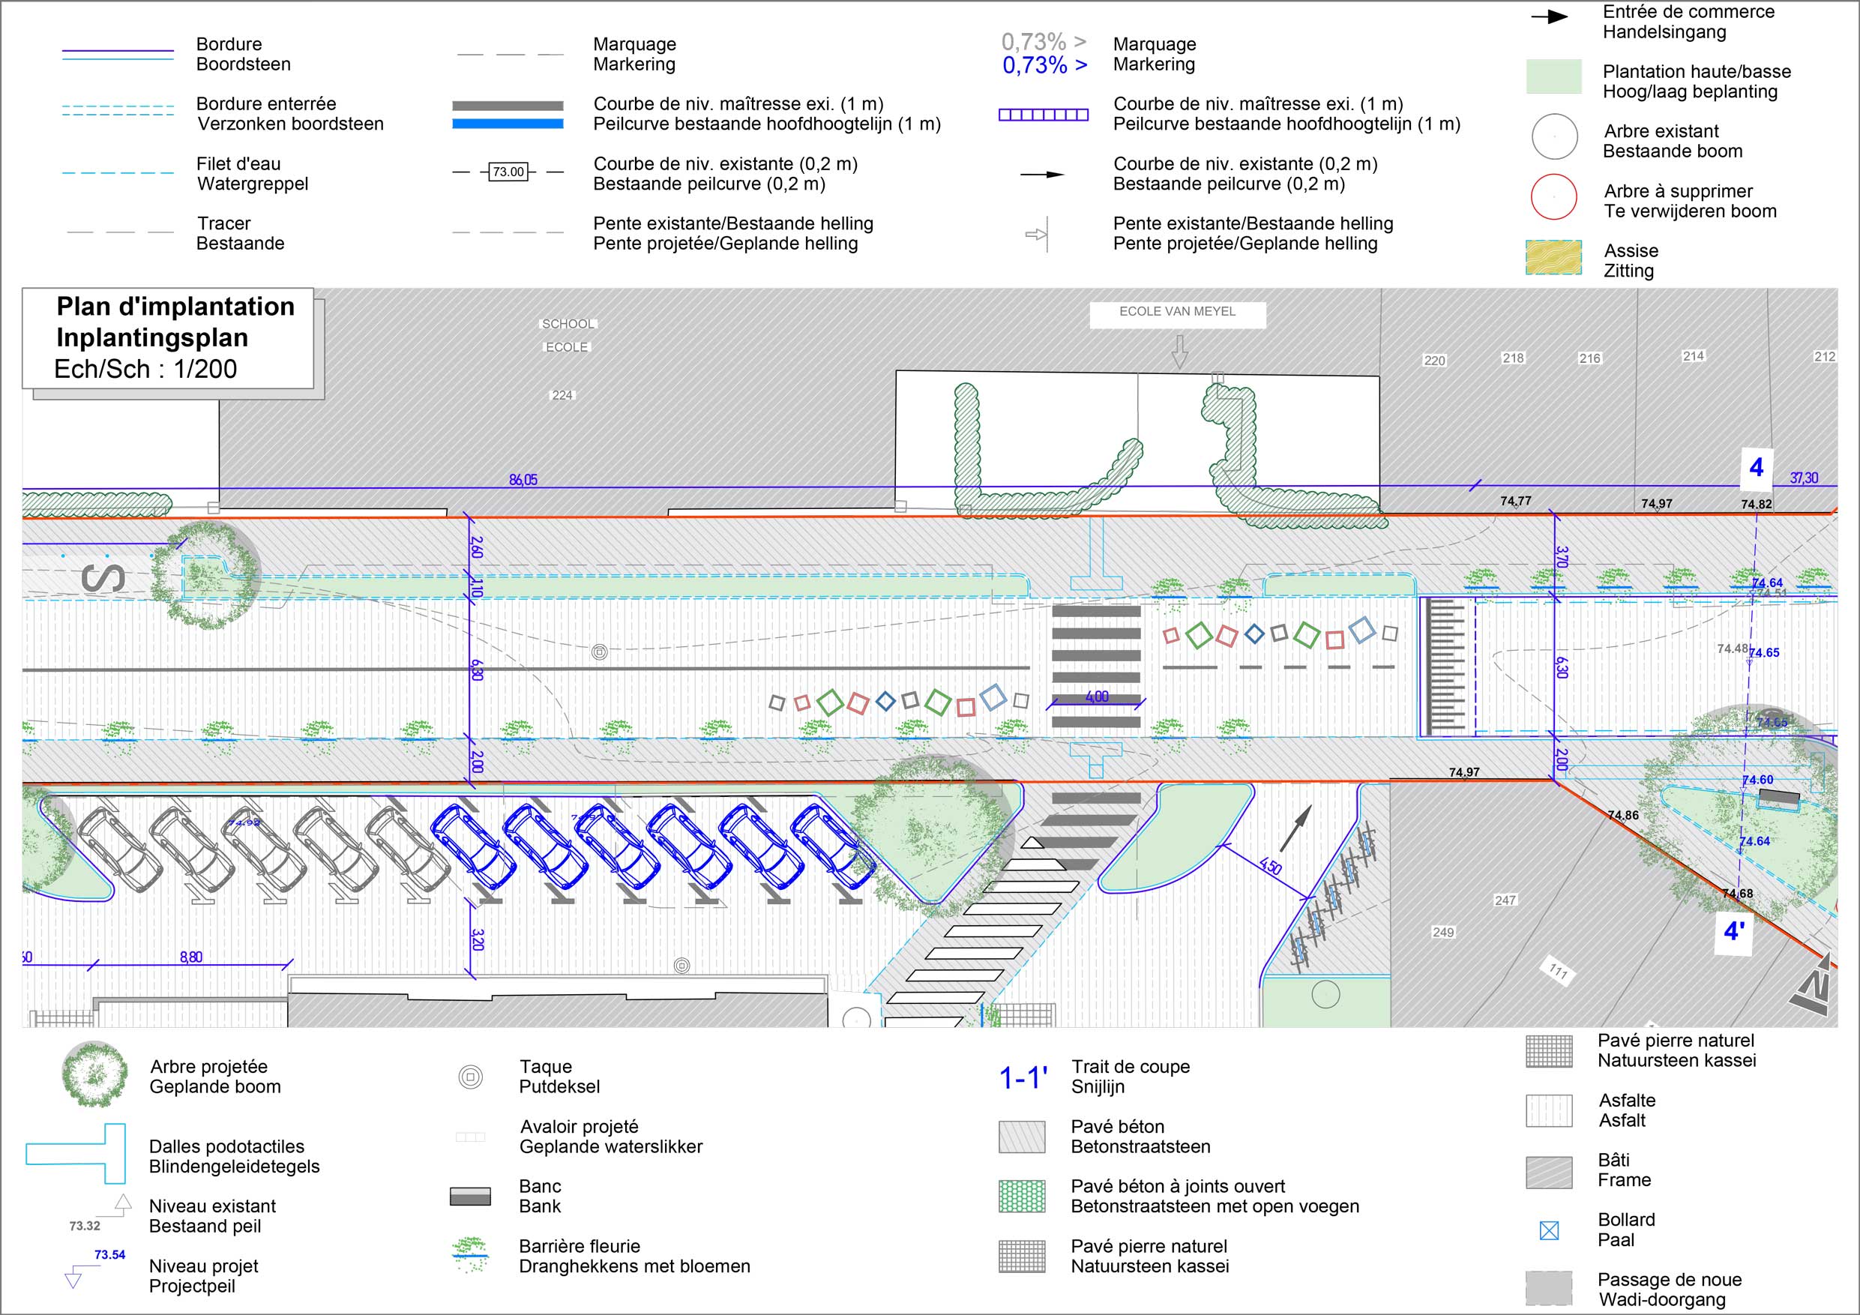
Task: Click the 73.00 contour level box
Action: click(x=509, y=172)
